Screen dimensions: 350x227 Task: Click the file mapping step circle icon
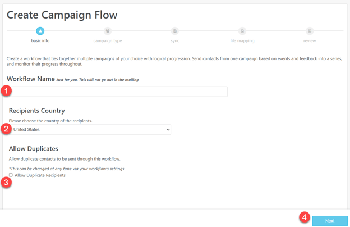[x=242, y=31]
